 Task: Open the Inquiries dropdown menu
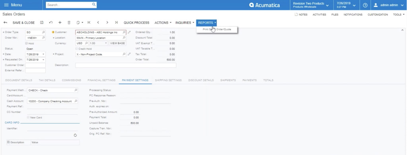(x=184, y=23)
